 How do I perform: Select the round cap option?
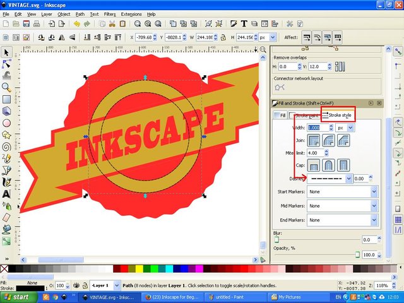(328, 165)
